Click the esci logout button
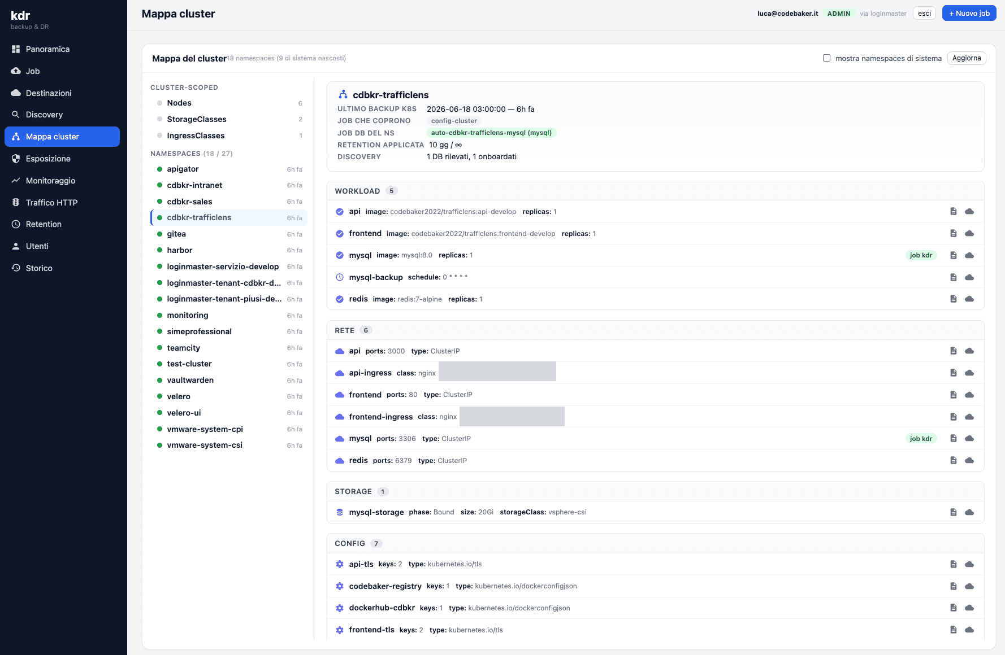1005x655 pixels. coord(924,14)
